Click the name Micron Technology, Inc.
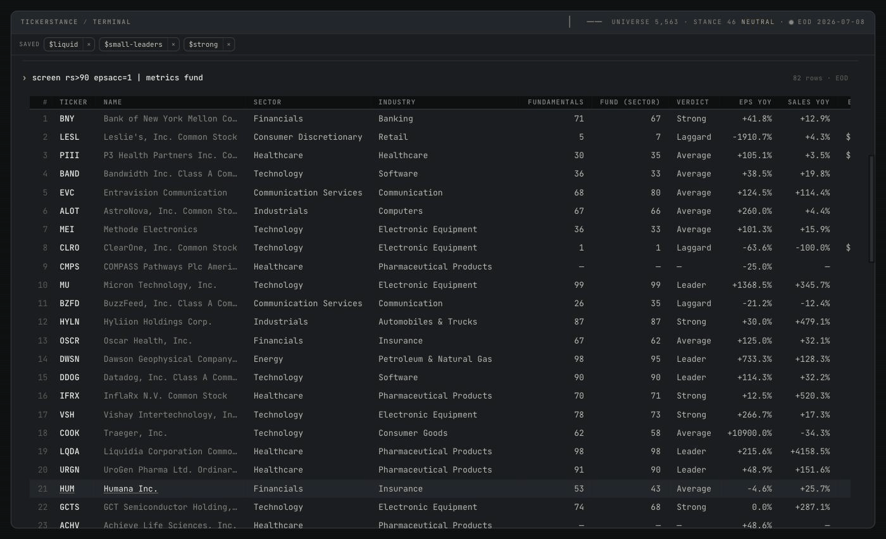 [x=160, y=285]
